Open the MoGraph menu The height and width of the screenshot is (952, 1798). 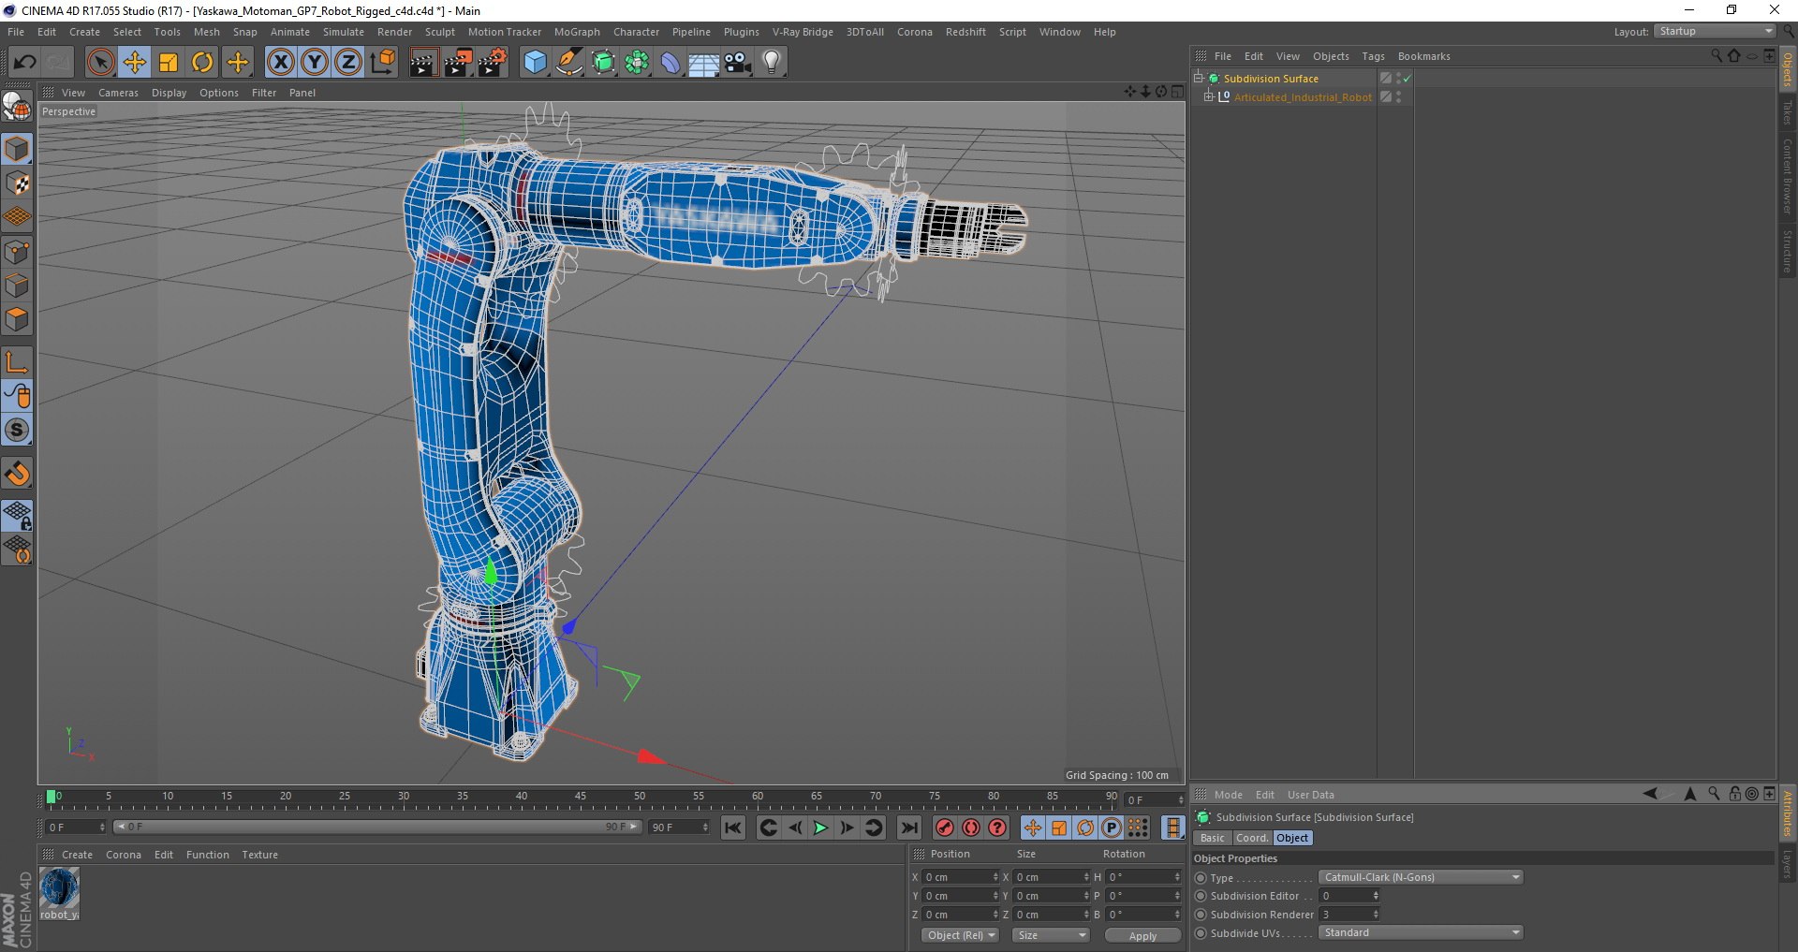pyautogui.click(x=577, y=32)
